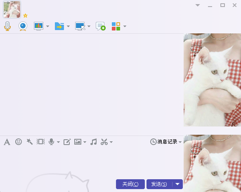The width and height of the screenshot is (241, 192).
Task: Send a window shake nudge
Action: pos(40,142)
